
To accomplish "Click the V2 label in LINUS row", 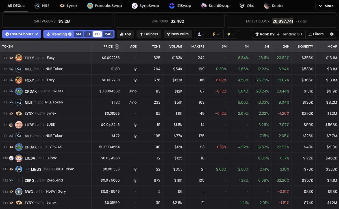I will 27,169.
